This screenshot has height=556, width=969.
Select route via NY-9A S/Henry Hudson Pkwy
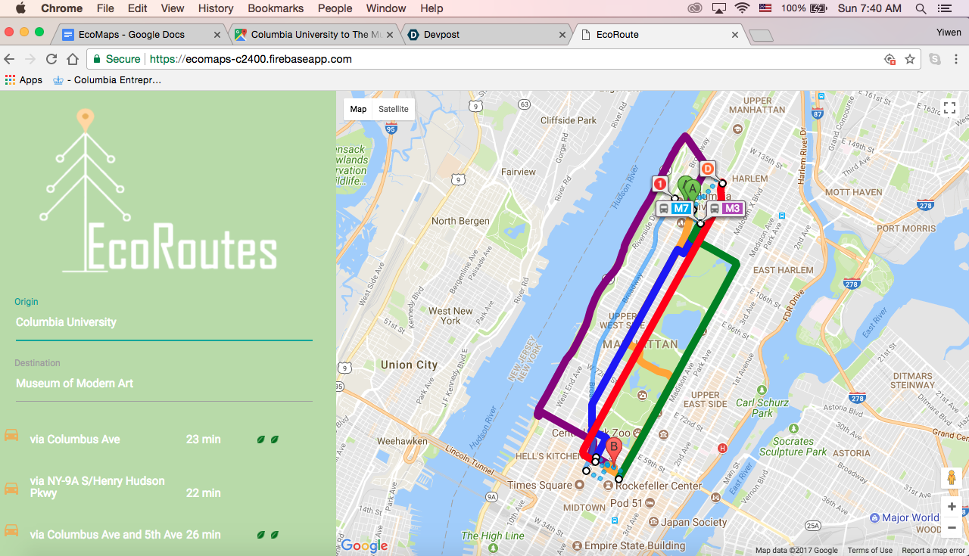point(97,487)
